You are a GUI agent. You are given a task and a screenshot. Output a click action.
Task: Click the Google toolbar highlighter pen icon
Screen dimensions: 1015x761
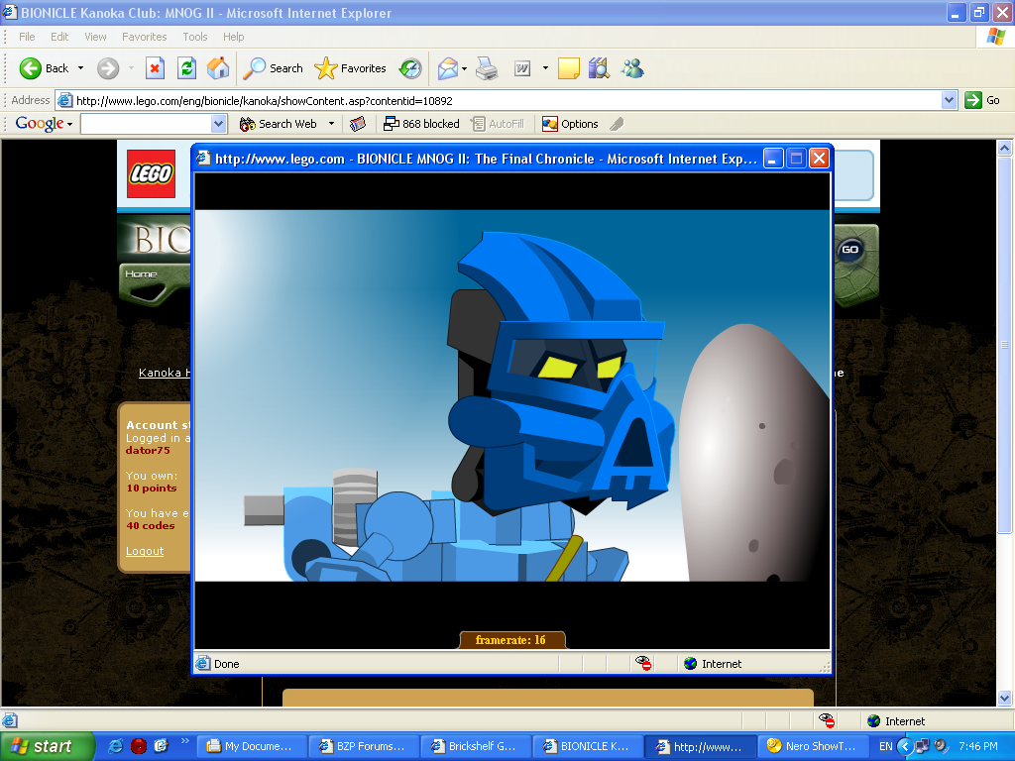617,124
